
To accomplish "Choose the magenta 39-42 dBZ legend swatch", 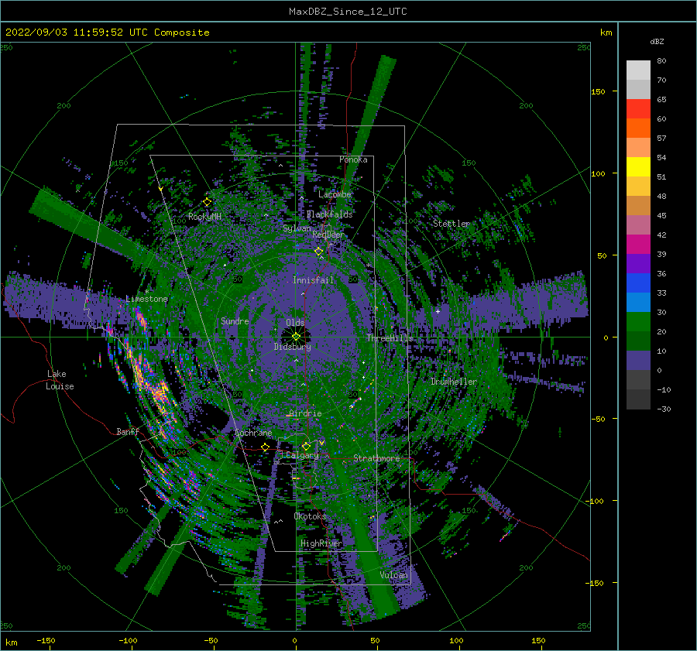I will pyautogui.click(x=638, y=245).
